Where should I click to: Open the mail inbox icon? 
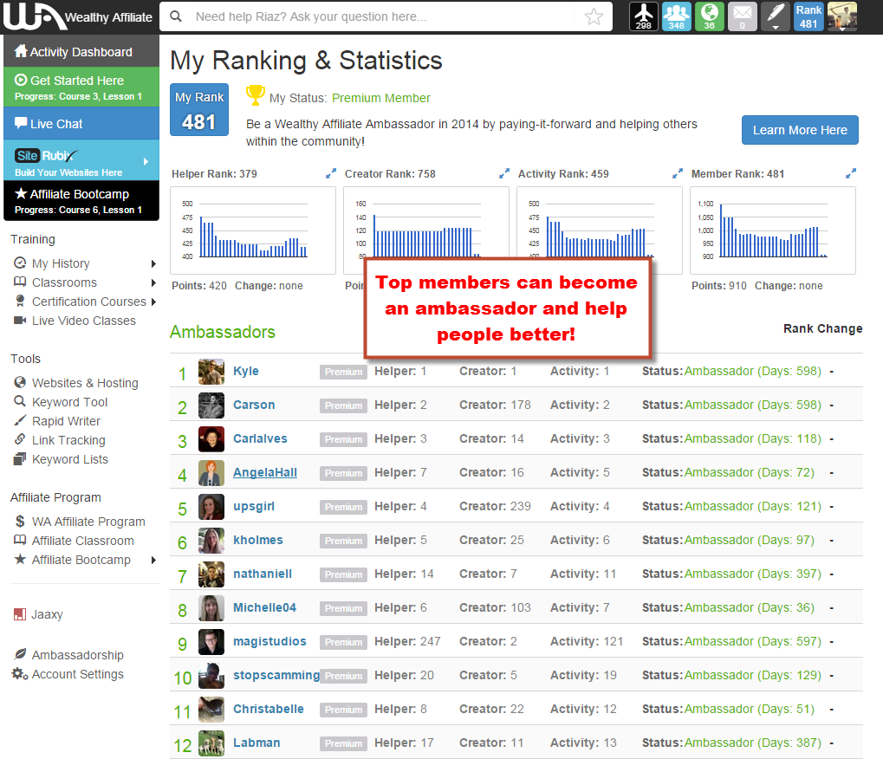pyautogui.click(x=743, y=16)
